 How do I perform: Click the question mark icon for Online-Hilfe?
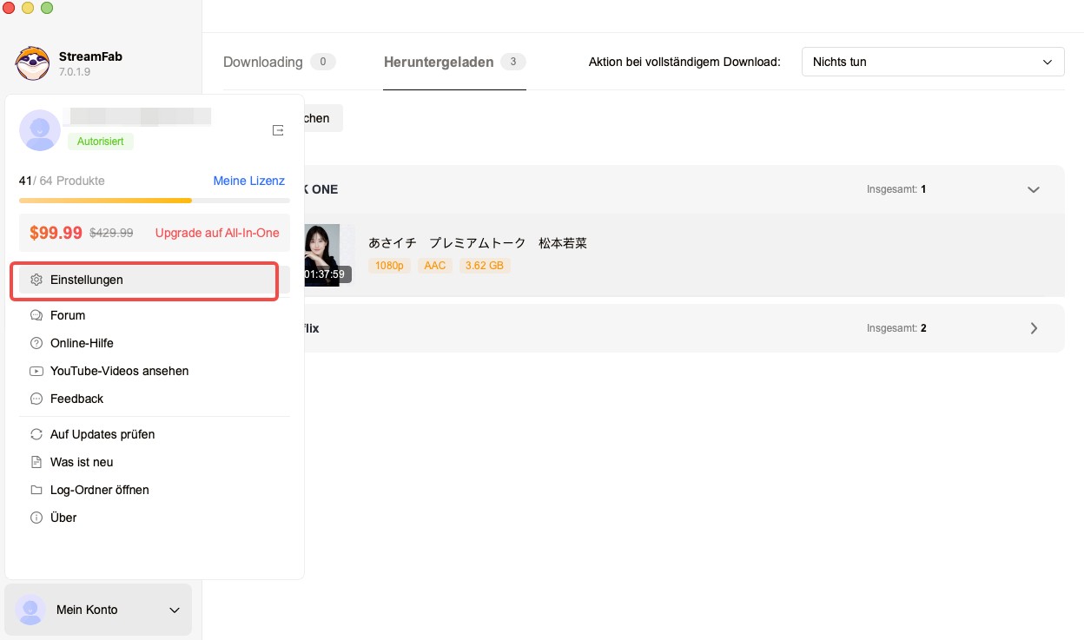36,343
